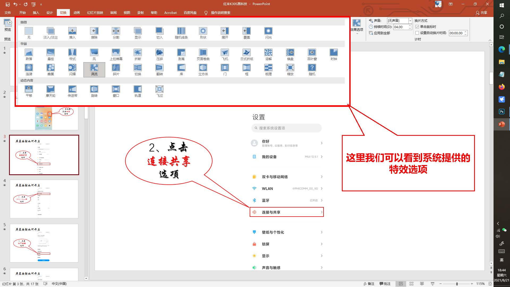Edit the 持续时间 duration field
This screenshot has width=510, height=287.
tap(401, 27)
